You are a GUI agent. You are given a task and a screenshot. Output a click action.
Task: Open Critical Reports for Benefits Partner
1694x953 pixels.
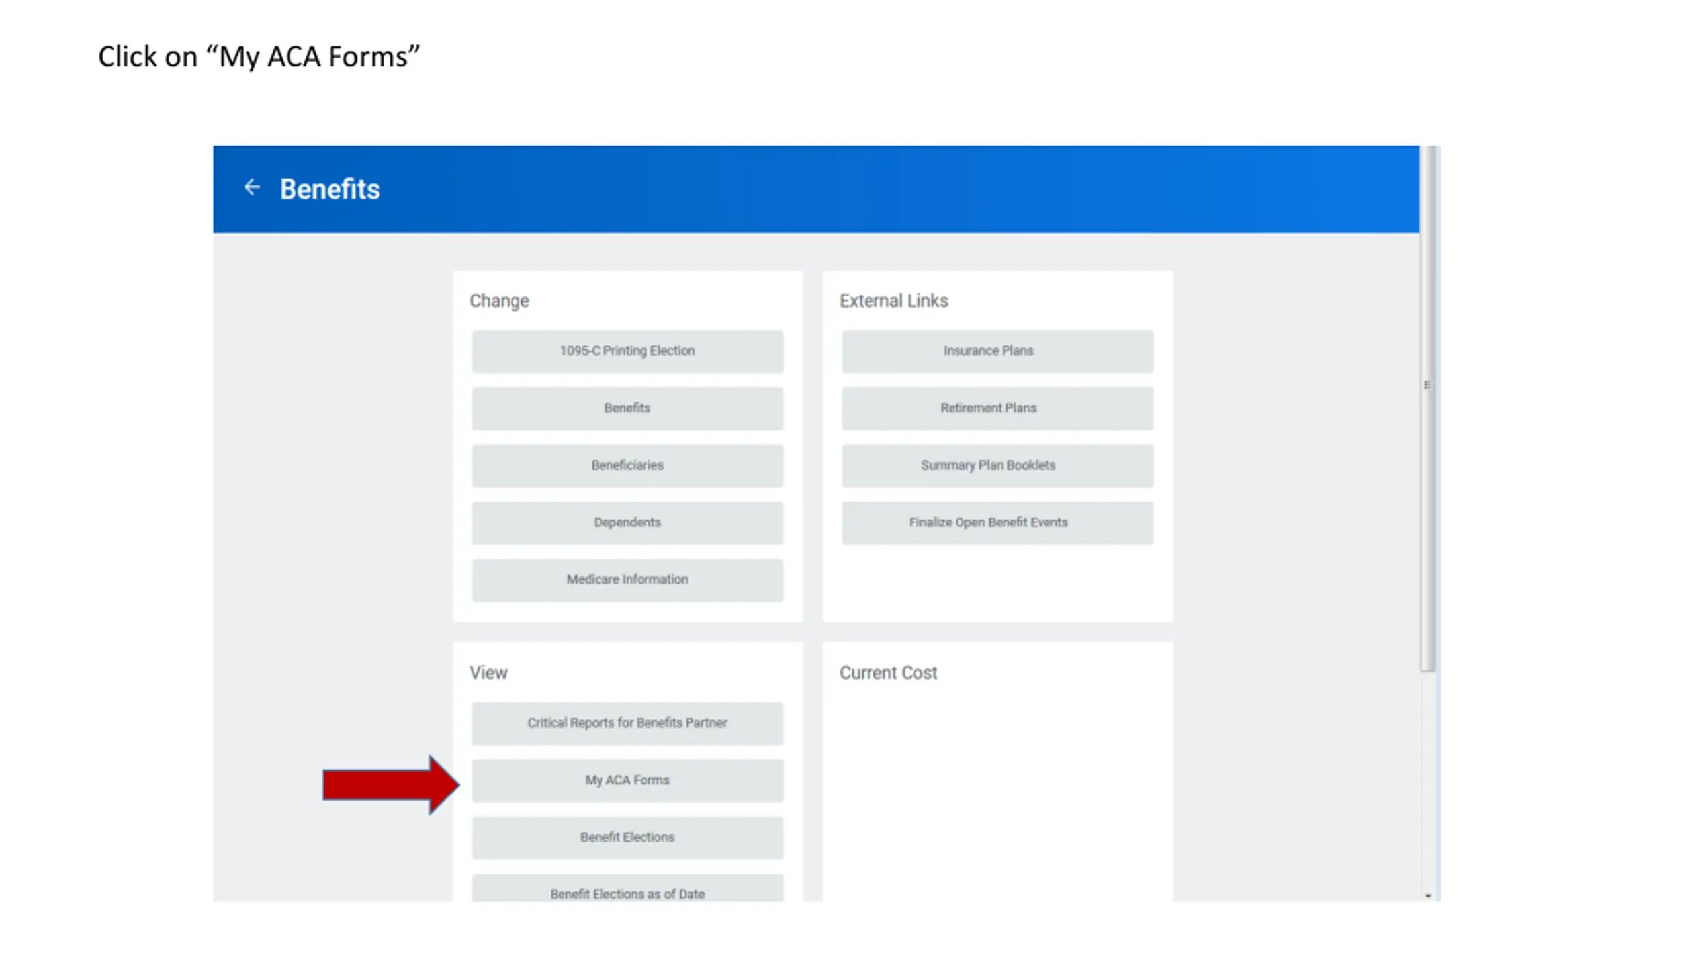point(627,723)
